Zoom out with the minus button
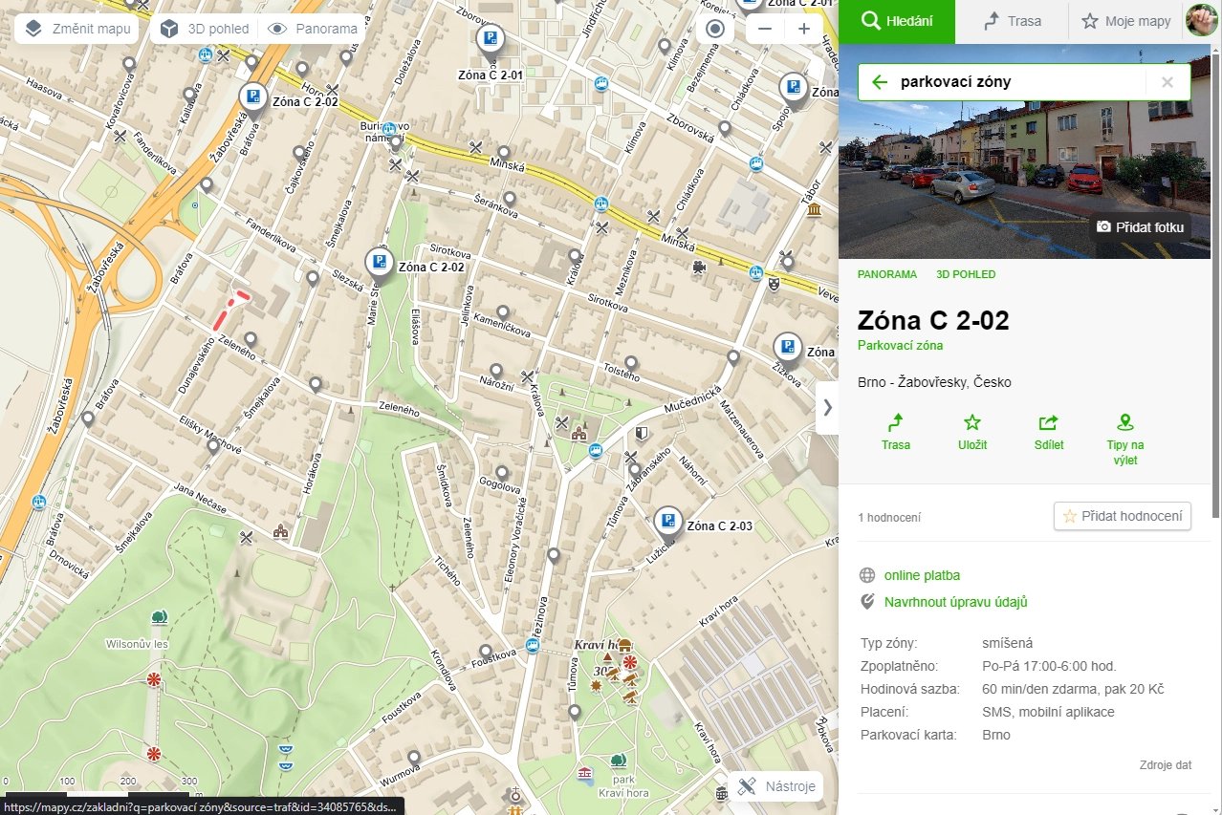This screenshot has width=1222, height=815. (x=765, y=29)
